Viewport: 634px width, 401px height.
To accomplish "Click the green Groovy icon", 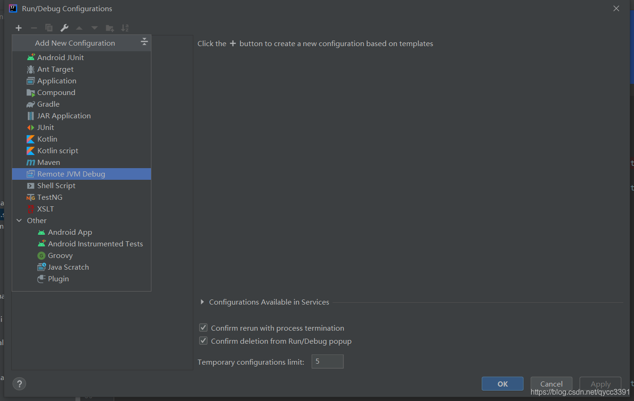I will coord(41,255).
